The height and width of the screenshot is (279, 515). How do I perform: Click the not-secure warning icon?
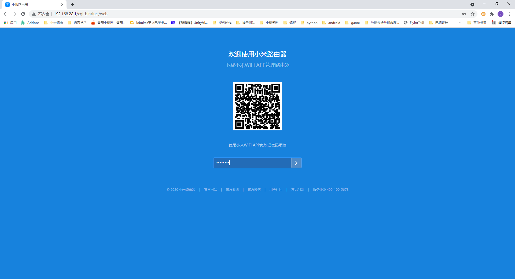(34, 14)
